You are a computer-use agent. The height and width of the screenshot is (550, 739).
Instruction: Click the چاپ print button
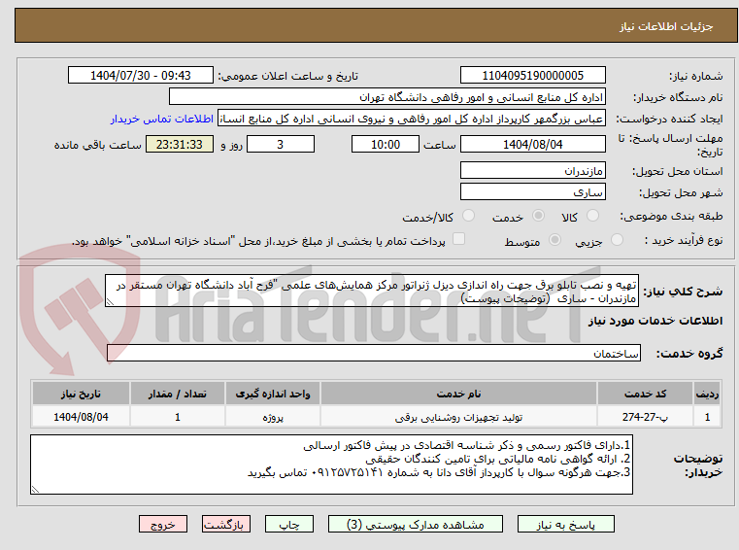coord(289,525)
